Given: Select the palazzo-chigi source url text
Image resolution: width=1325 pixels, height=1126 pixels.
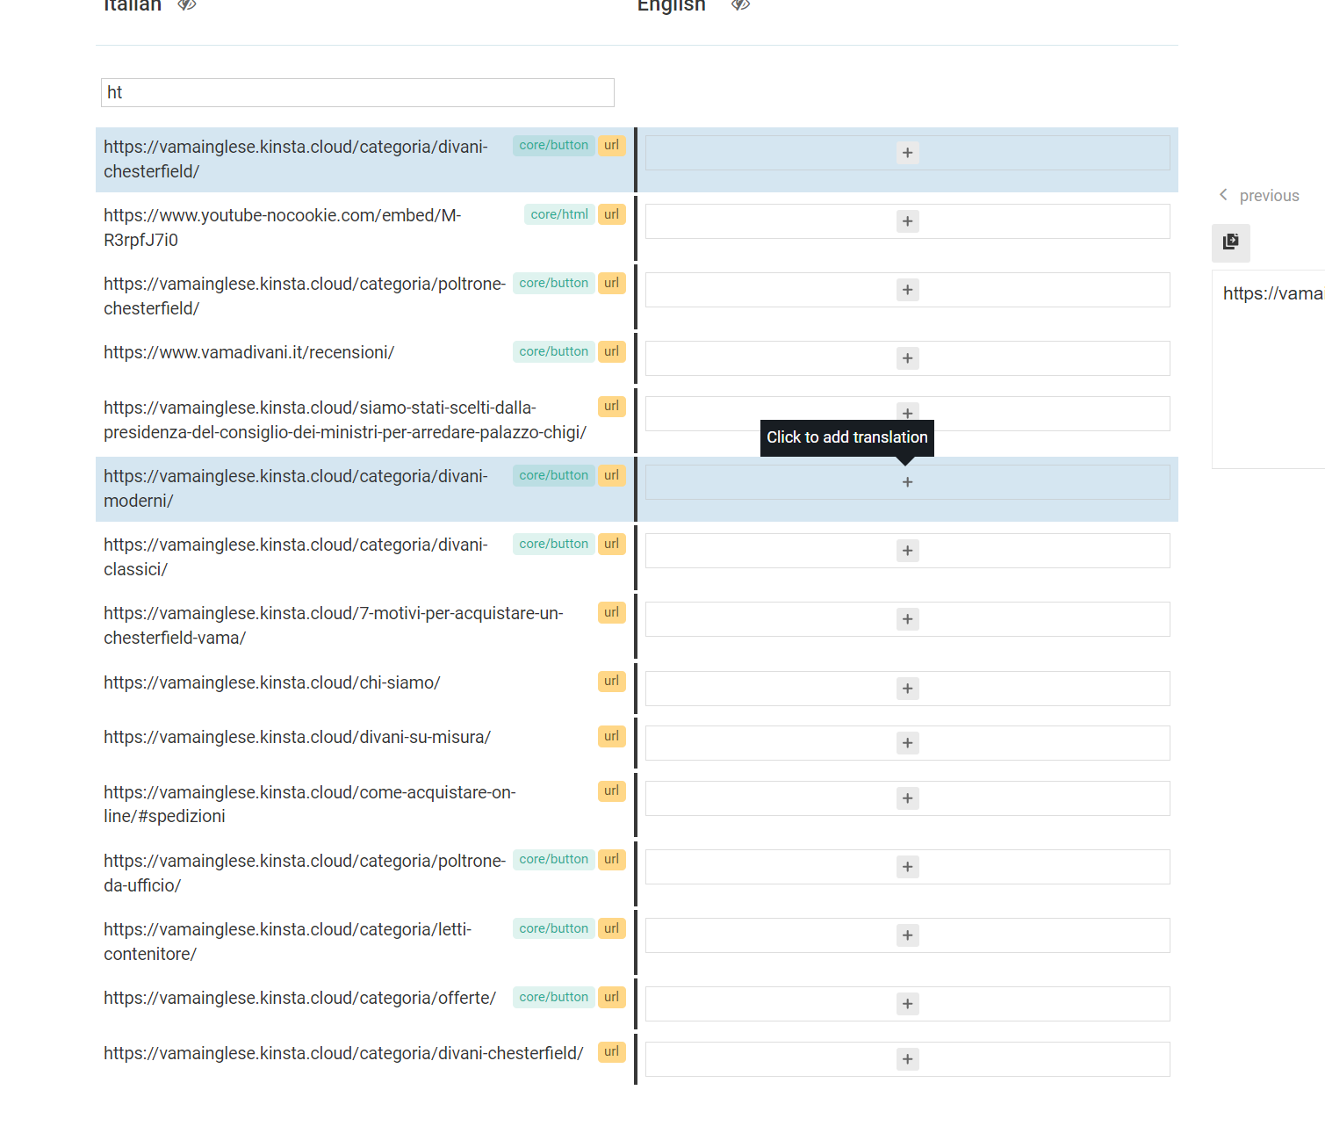Looking at the screenshot, I should [345, 420].
